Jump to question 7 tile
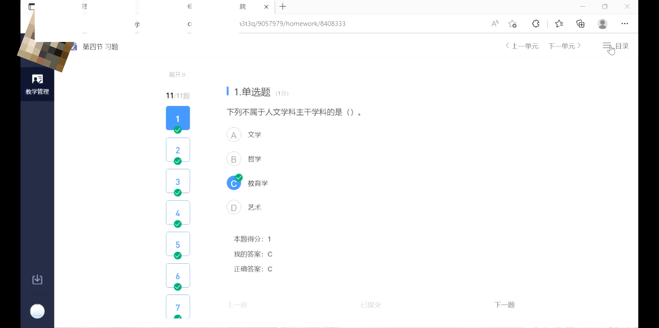Viewport: 659px width, 328px height. (x=178, y=307)
